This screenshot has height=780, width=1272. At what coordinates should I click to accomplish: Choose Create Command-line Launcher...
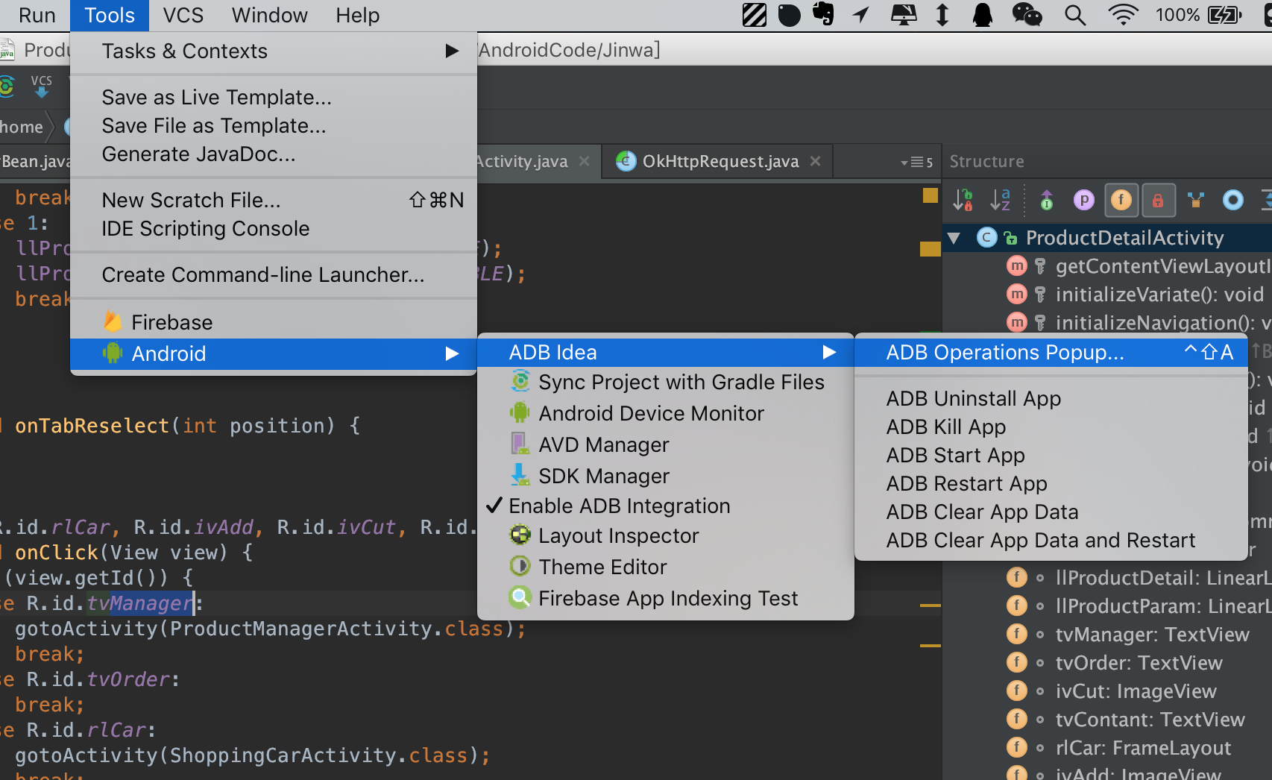(274, 274)
